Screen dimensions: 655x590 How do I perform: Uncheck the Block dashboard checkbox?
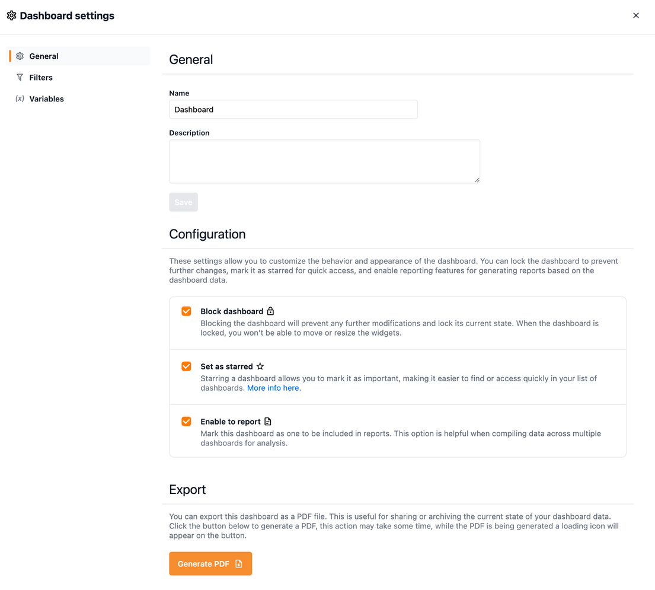186,311
